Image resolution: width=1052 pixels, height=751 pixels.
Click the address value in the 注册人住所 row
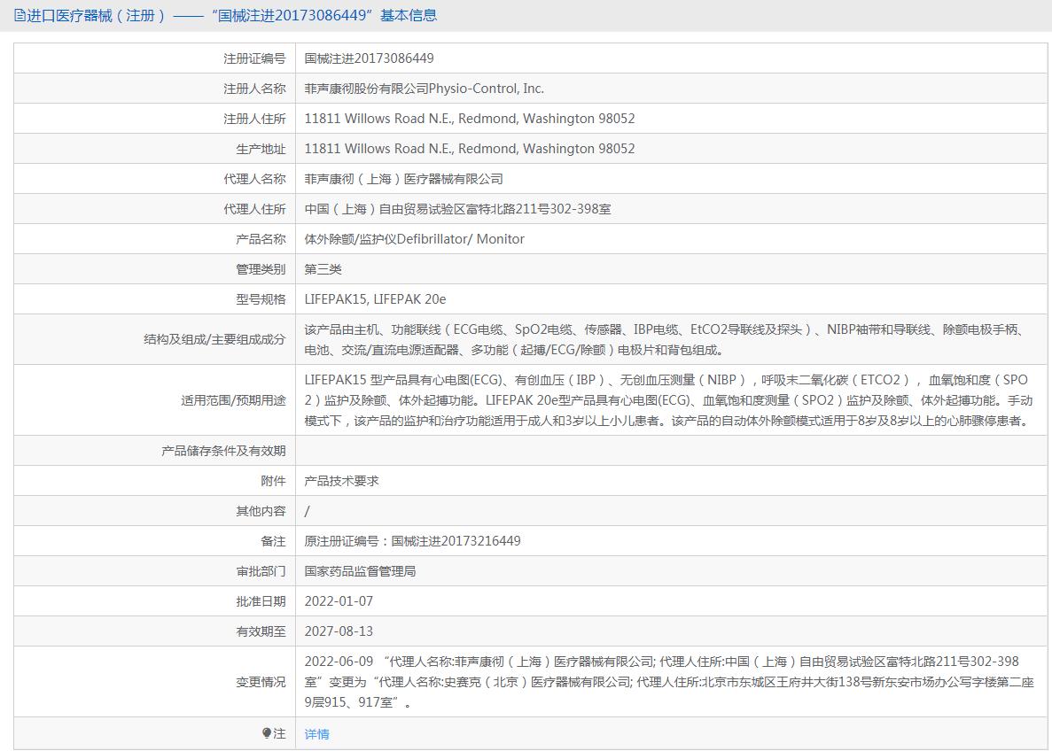[x=470, y=119]
